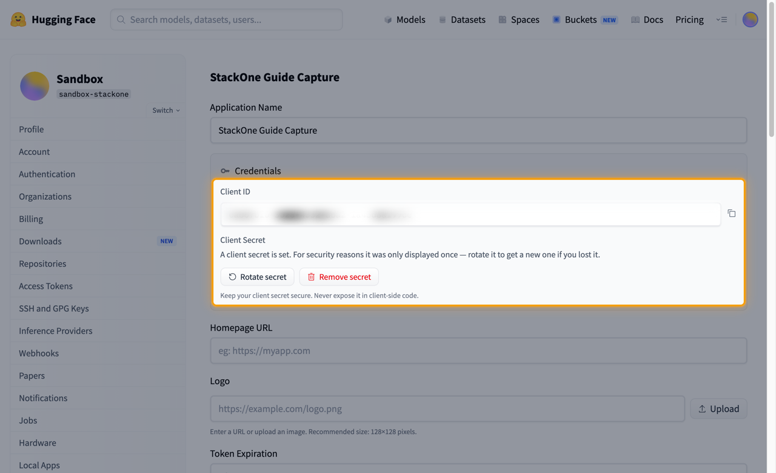Open Docs from top navigation

647,19
